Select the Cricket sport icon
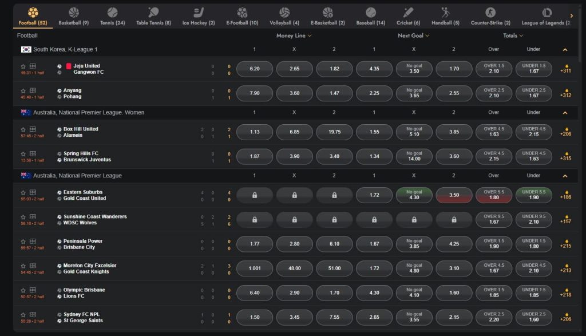The height and width of the screenshot is (336, 586). [408, 13]
